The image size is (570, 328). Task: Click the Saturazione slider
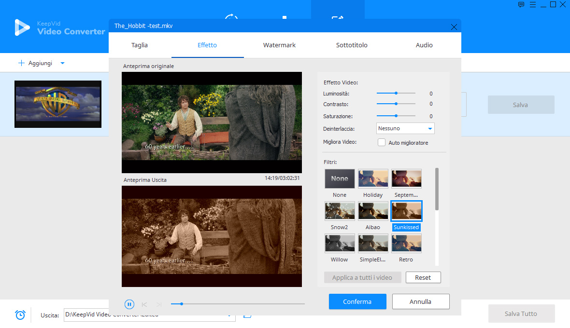[x=396, y=116]
